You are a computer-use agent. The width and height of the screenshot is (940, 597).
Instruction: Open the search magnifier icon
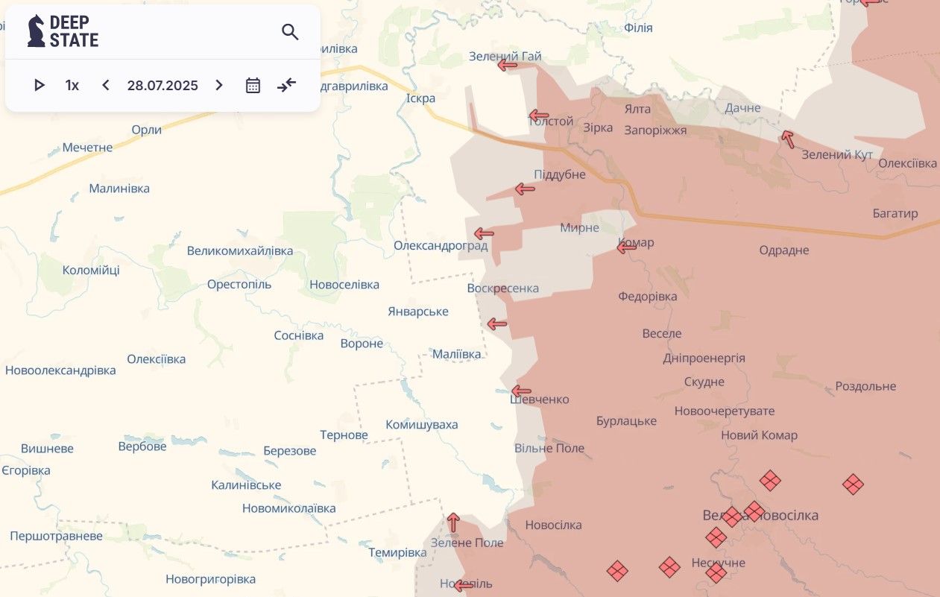(x=290, y=31)
